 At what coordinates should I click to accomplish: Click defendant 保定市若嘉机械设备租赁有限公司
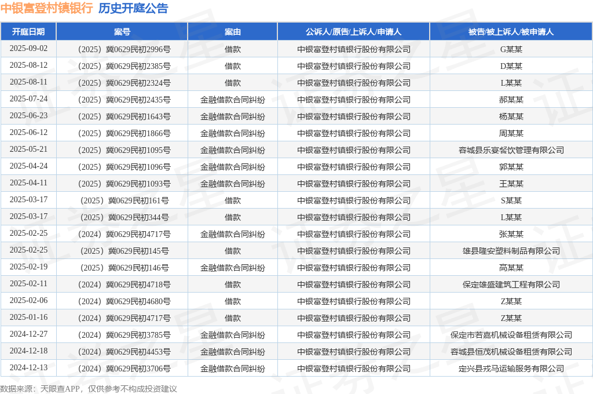511,335
